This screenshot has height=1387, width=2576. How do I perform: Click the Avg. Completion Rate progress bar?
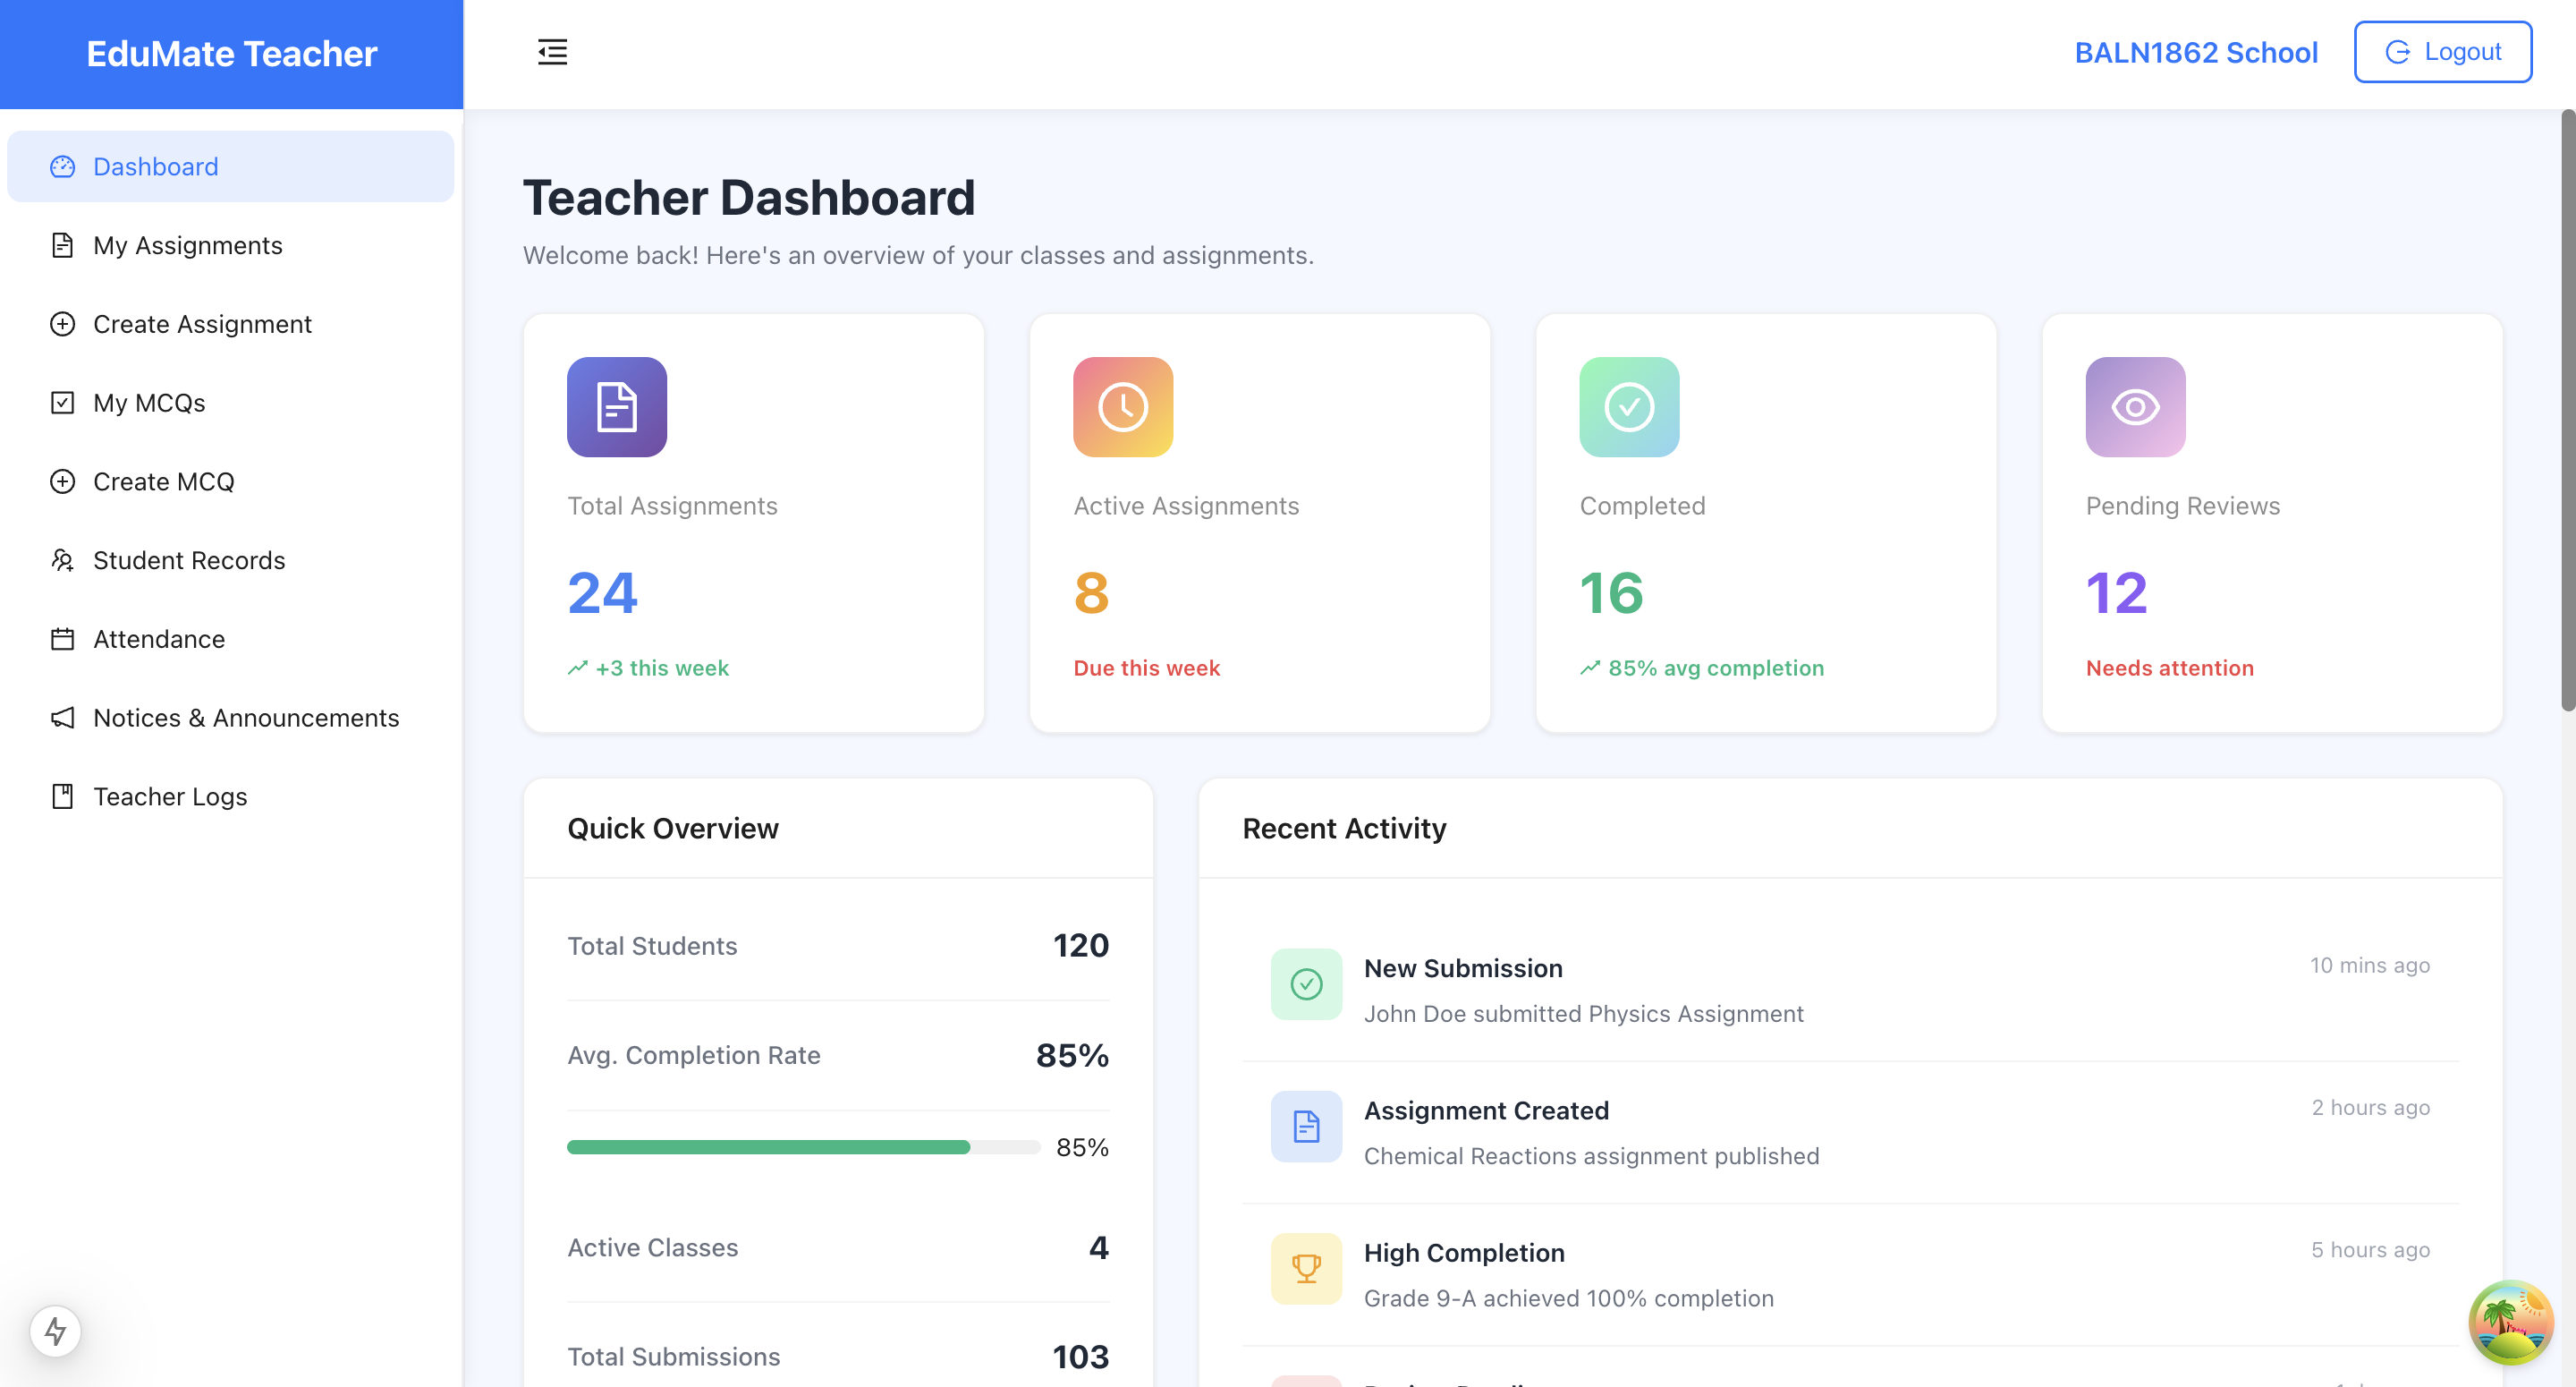[x=800, y=1148]
